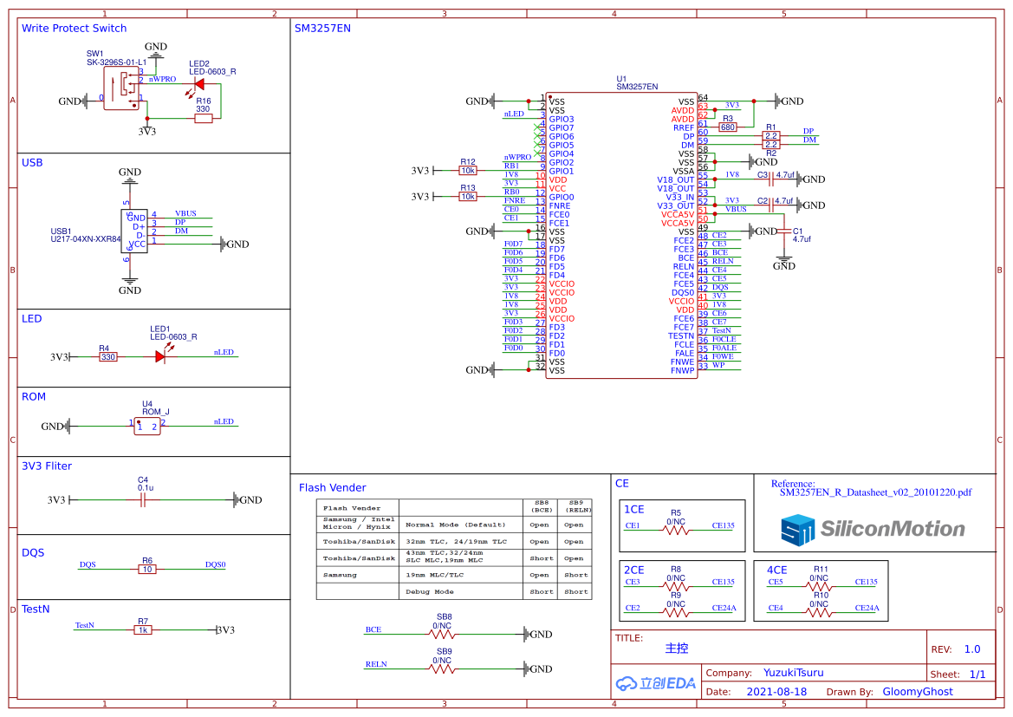The width and height of the screenshot is (1013, 717).
Task: Click the USB1 connector symbol
Action: pyautogui.click(x=134, y=231)
